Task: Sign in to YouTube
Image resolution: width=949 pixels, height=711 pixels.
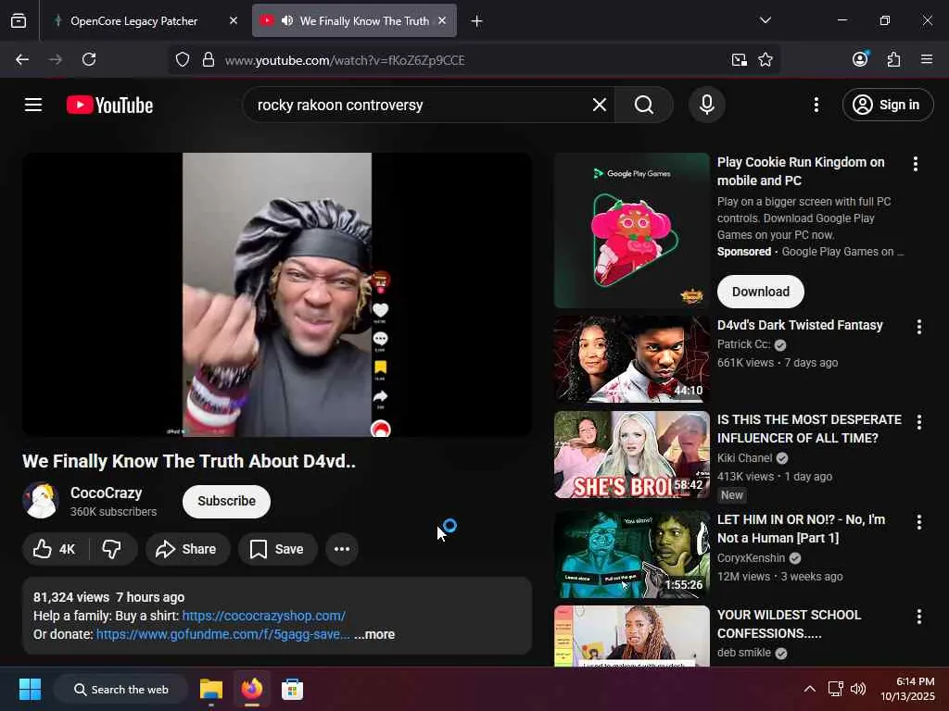Action: 887,105
